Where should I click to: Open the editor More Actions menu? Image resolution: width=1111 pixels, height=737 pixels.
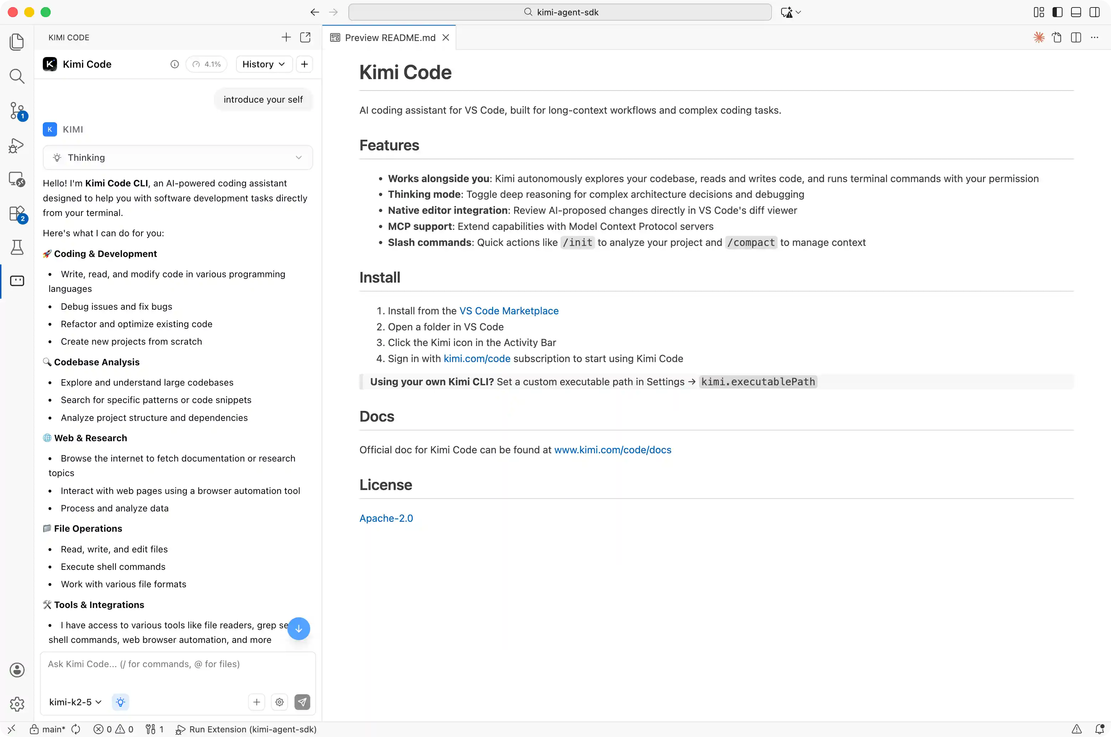point(1095,37)
